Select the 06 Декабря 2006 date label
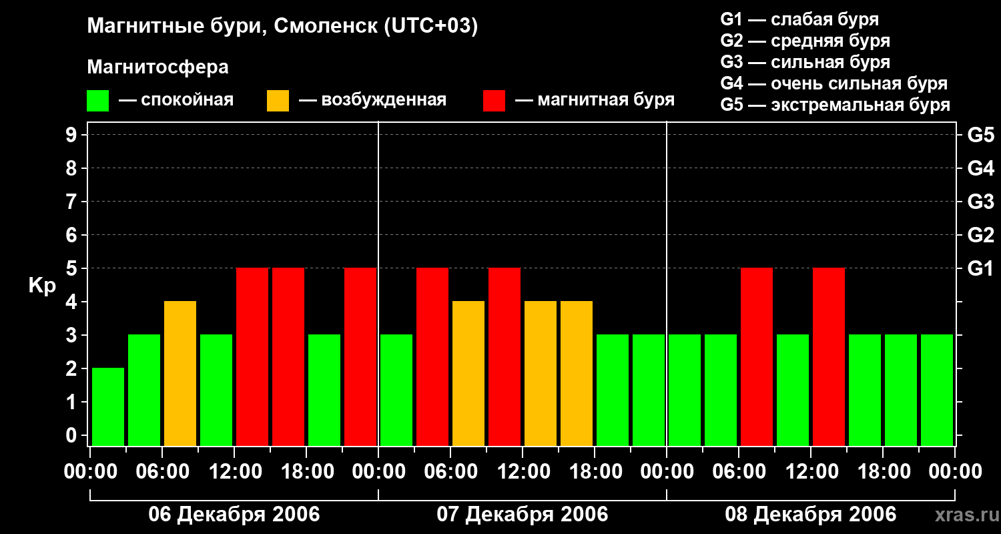The height and width of the screenshot is (534, 1001). (x=234, y=515)
